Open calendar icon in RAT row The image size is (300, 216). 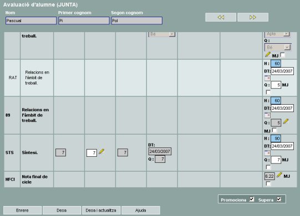click(x=267, y=78)
